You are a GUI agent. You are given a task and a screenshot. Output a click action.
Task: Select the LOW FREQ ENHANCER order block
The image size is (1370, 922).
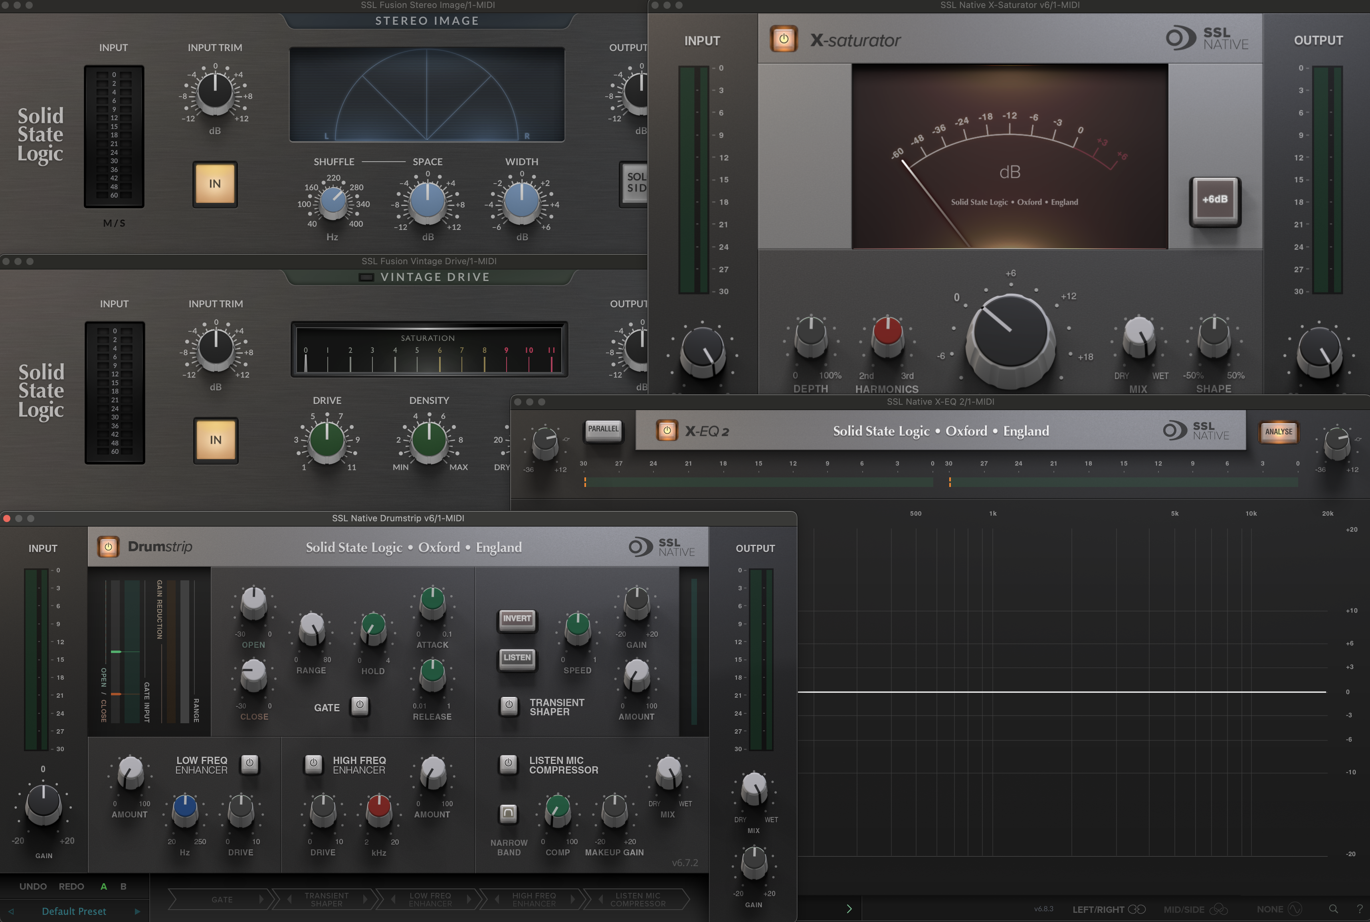[x=430, y=900]
